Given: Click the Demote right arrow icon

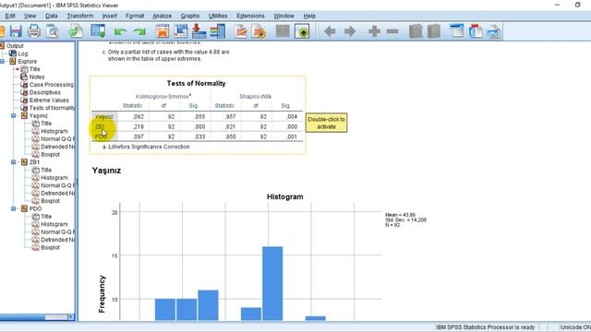Looking at the screenshot, I should coord(350,31).
